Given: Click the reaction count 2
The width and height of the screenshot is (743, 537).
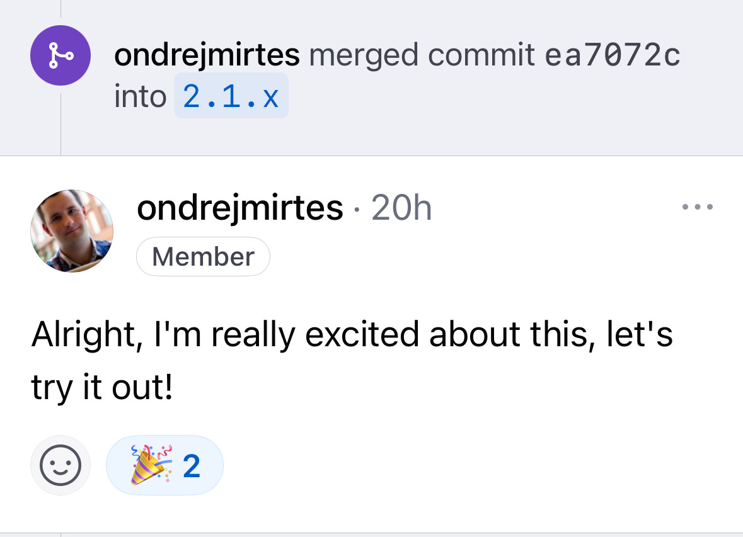Looking at the screenshot, I should pos(192,466).
